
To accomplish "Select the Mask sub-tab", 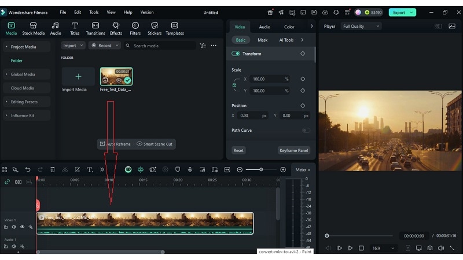I will (263, 40).
